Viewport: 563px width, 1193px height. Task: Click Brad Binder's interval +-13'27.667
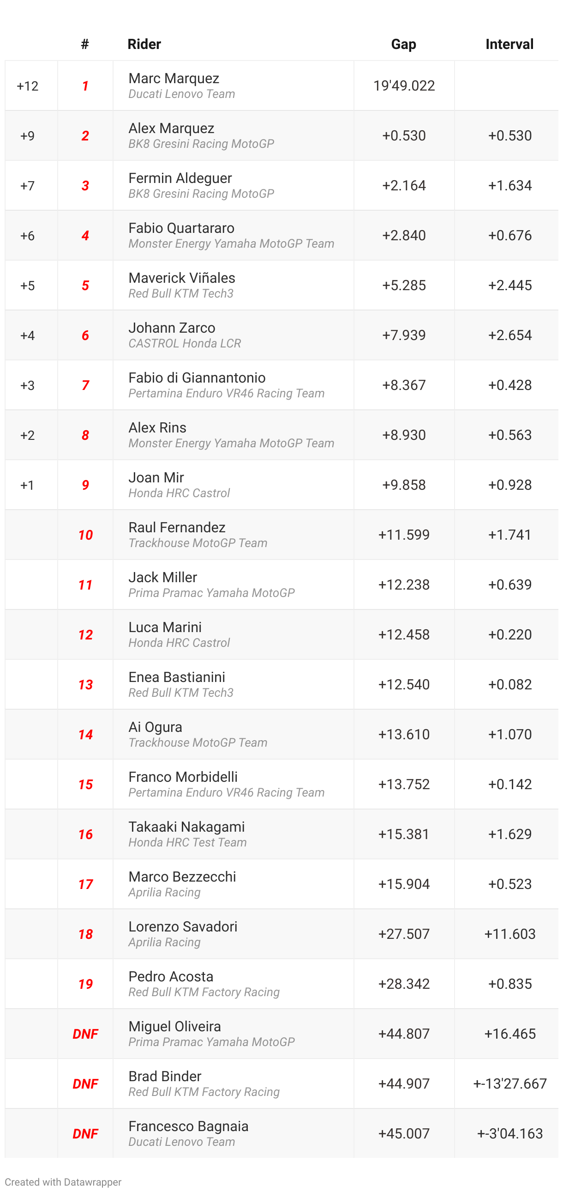[x=509, y=1083]
